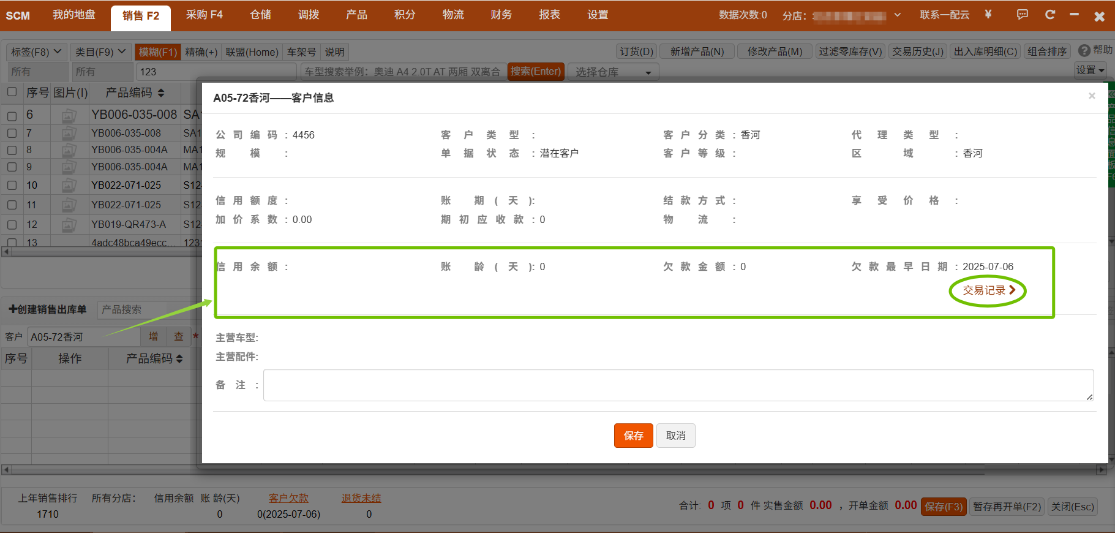Open the 我的地盘 menu
Image resolution: width=1115 pixels, height=533 pixels.
[x=74, y=15]
